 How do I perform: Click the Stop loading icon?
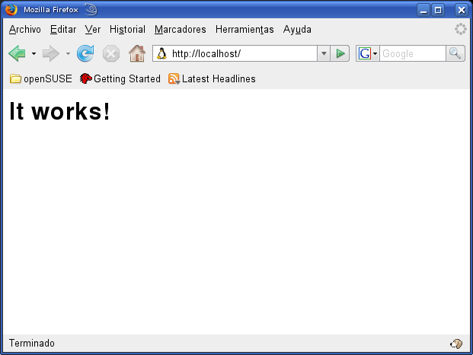[111, 53]
